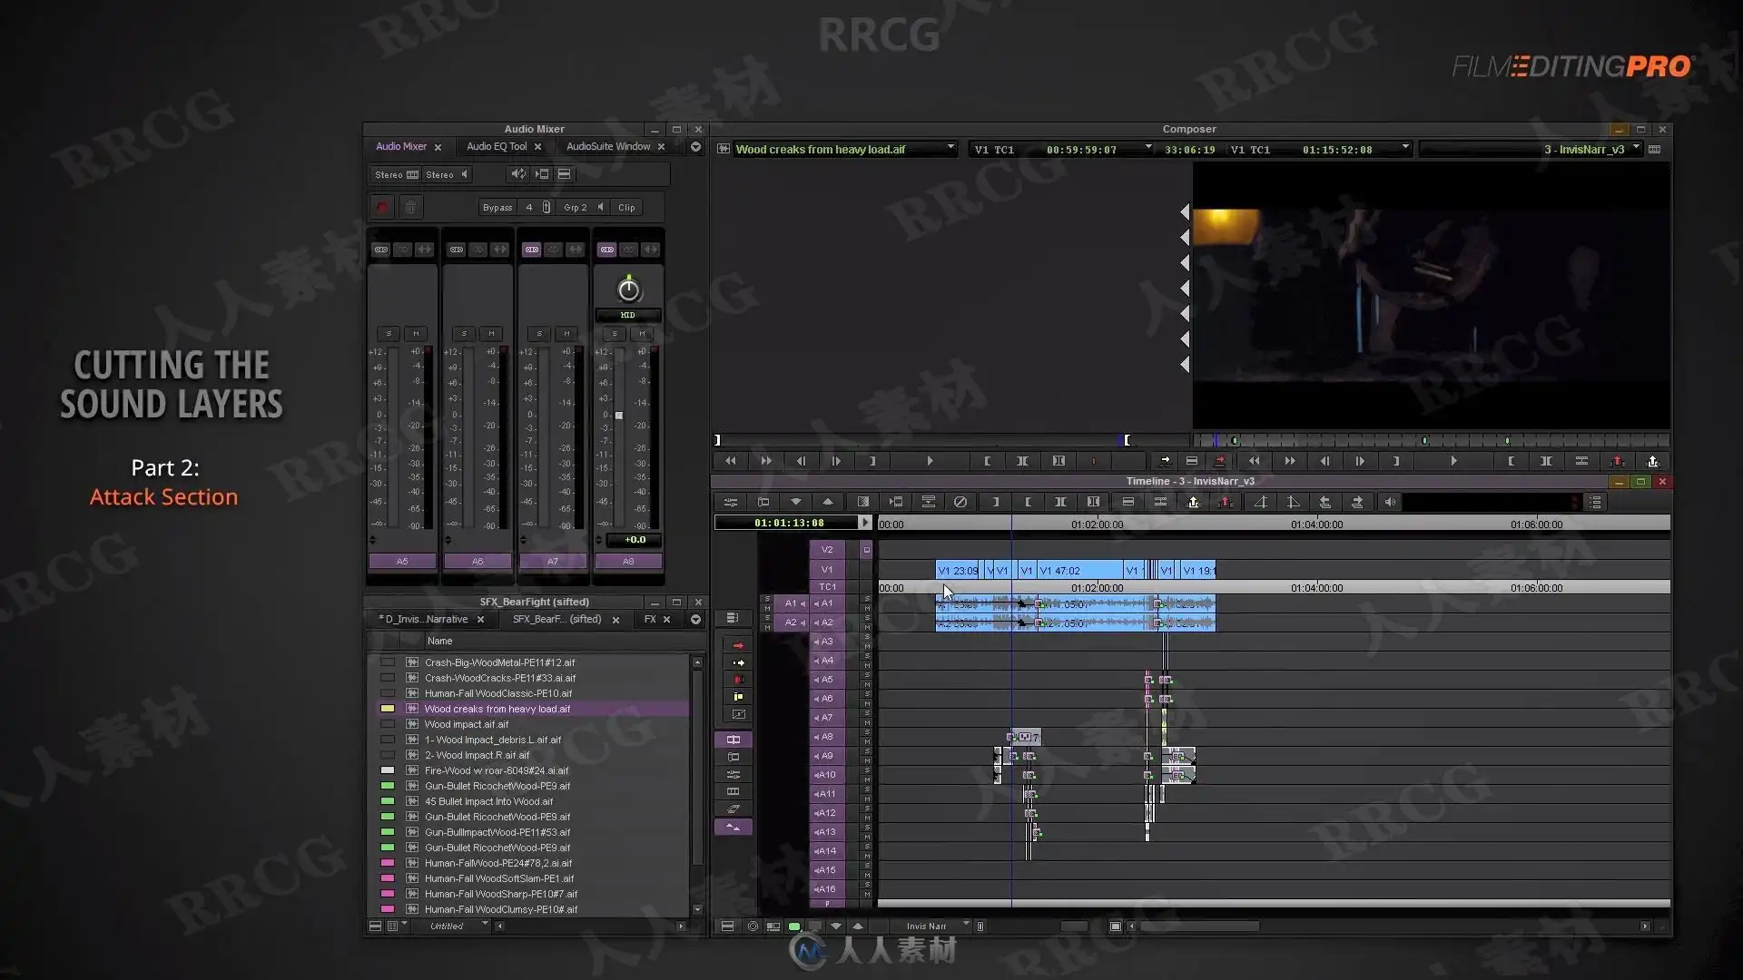Image resolution: width=1743 pixels, height=980 pixels.
Task: Click the record button in Audio Mixer
Action: tap(382, 208)
